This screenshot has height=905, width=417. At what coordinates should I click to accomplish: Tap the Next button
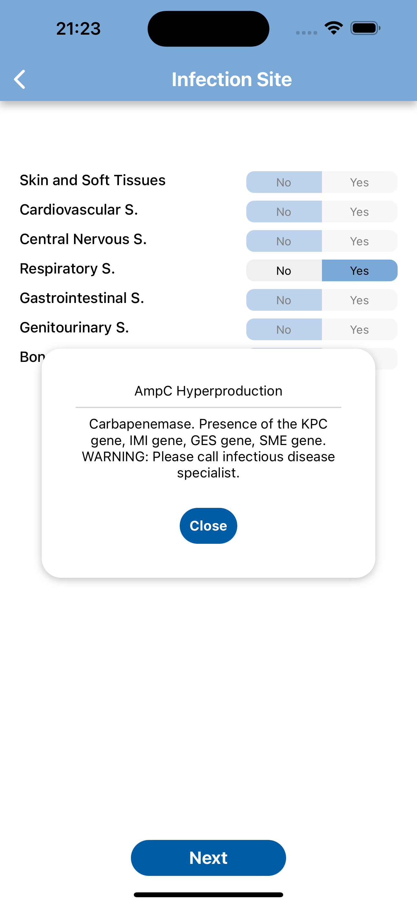pos(208,857)
